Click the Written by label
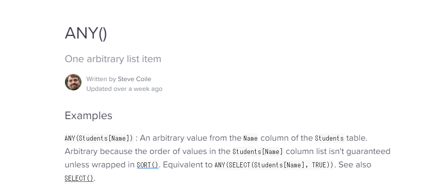This screenshot has width=435, height=192. (101, 79)
